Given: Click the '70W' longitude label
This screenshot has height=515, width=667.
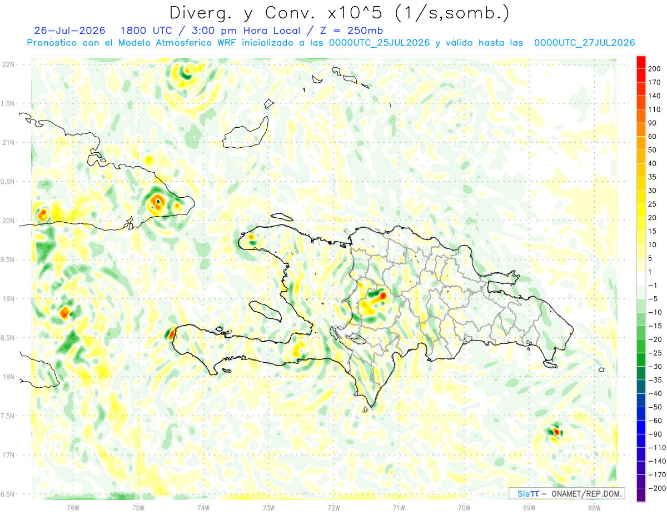Looking at the screenshot, I should (464, 507).
